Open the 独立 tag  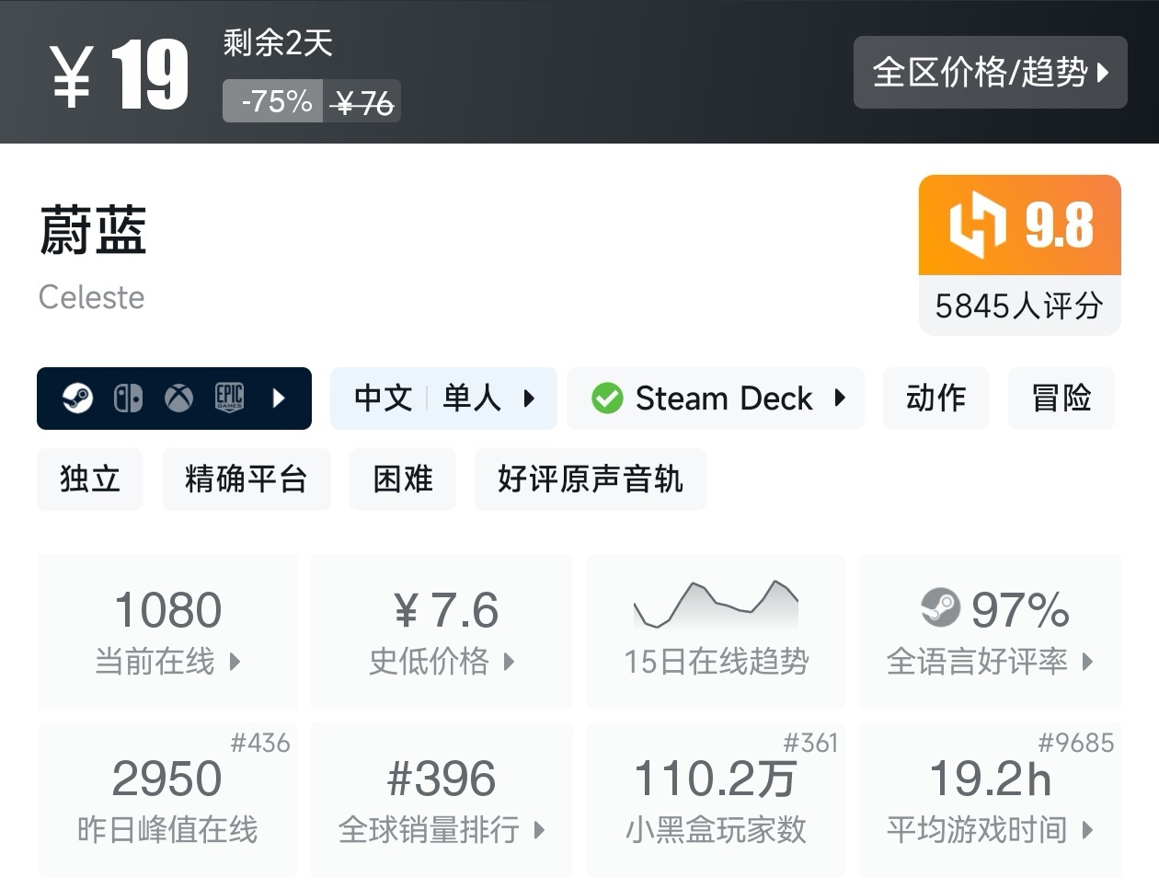click(90, 479)
